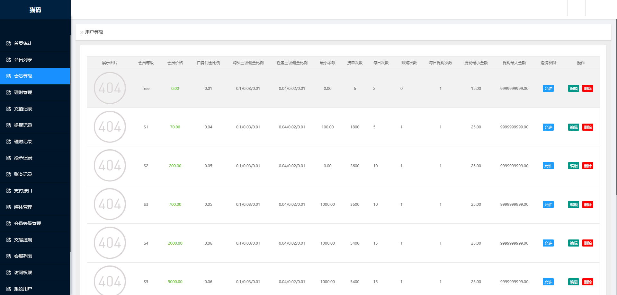Toggle 允许 invite permission for S1 level
This screenshot has width=617, height=295.
click(x=548, y=127)
